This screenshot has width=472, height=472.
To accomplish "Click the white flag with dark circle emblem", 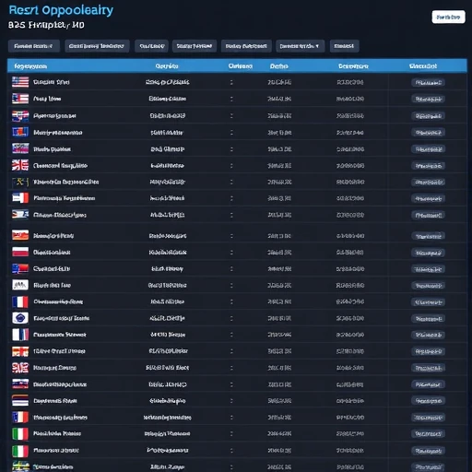I will tap(20, 318).
